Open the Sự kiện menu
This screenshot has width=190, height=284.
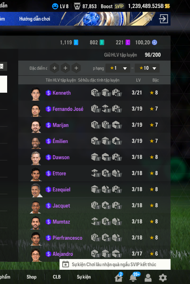84,277
